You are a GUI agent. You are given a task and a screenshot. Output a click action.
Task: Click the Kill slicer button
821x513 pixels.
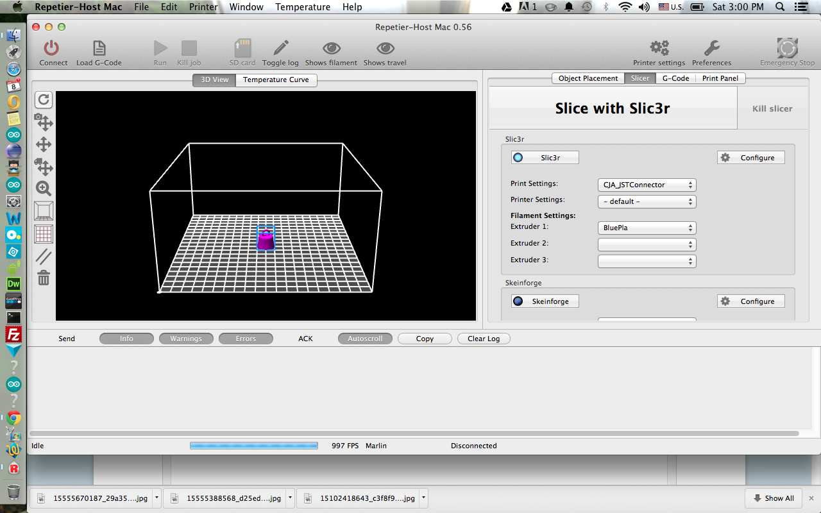(x=772, y=108)
